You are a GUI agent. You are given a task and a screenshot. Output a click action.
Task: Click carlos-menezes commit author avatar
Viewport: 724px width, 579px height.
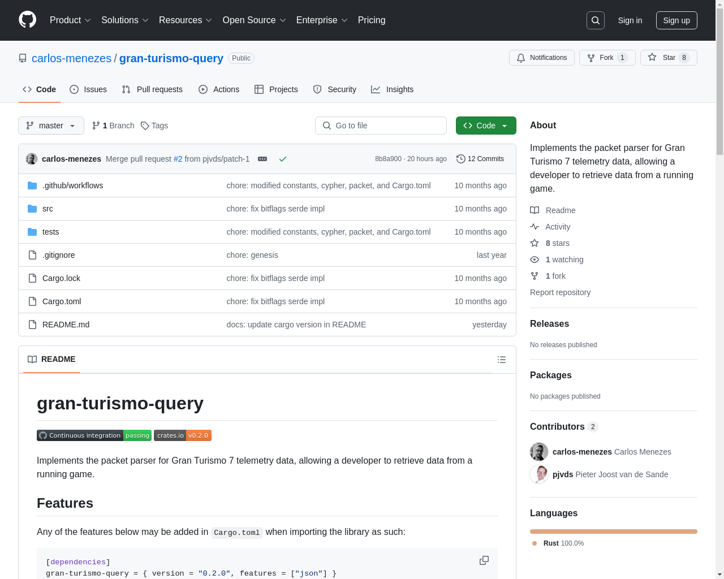point(32,159)
